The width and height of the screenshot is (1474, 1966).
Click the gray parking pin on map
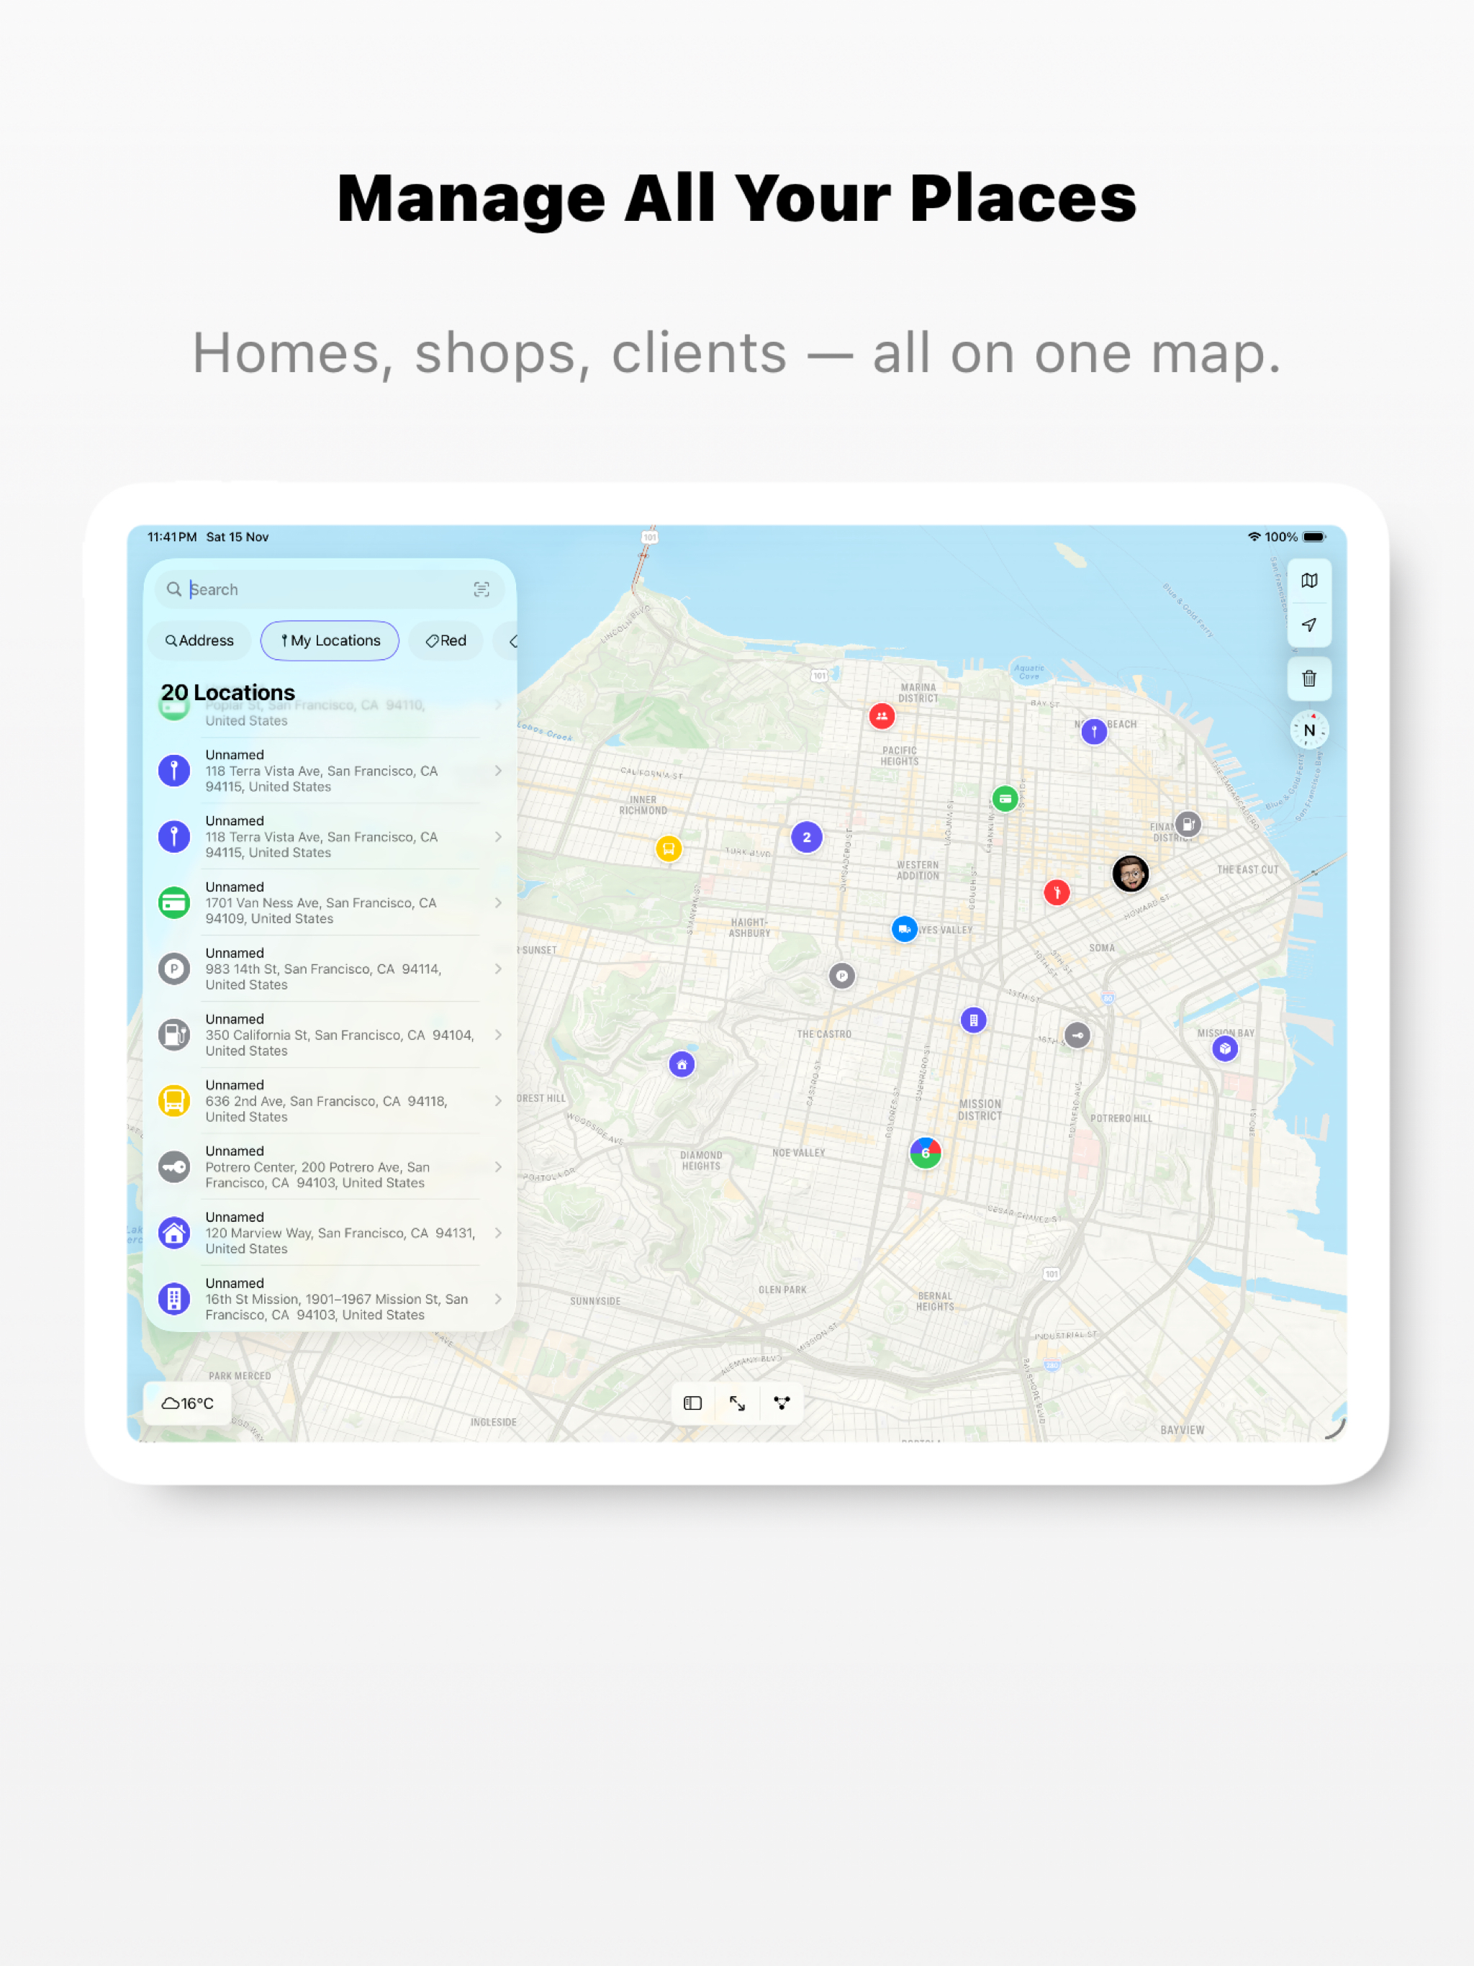click(x=842, y=976)
